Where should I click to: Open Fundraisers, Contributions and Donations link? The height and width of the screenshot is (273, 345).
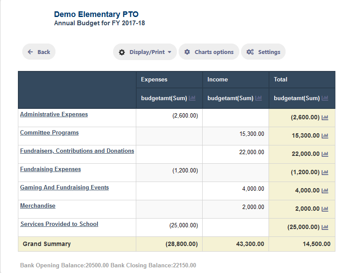pyautogui.click(x=77, y=151)
